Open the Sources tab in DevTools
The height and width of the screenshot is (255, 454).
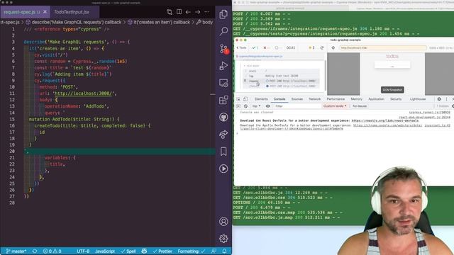click(x=297, y=99)
